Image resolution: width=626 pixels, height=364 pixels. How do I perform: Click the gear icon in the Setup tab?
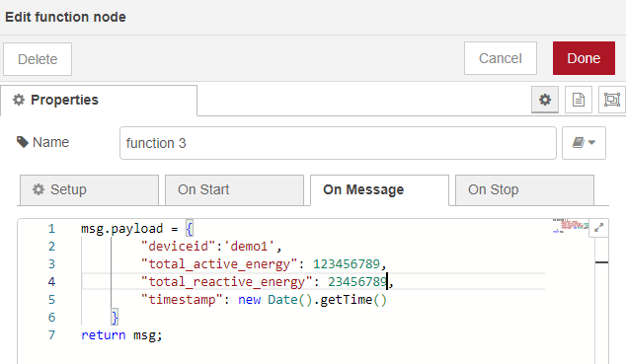pos(39,189)
